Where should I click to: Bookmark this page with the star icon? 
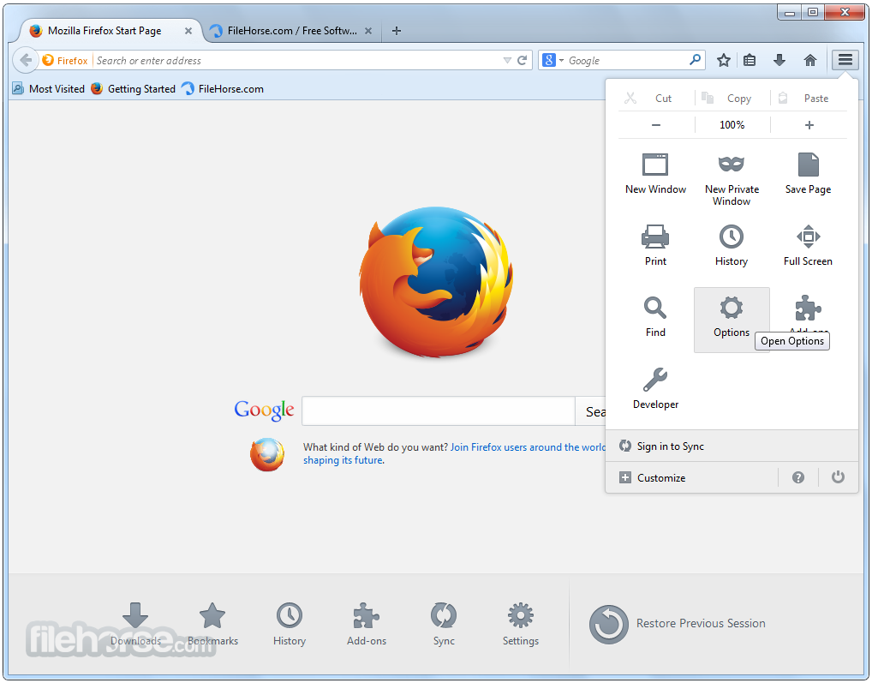tap(723, 60)
